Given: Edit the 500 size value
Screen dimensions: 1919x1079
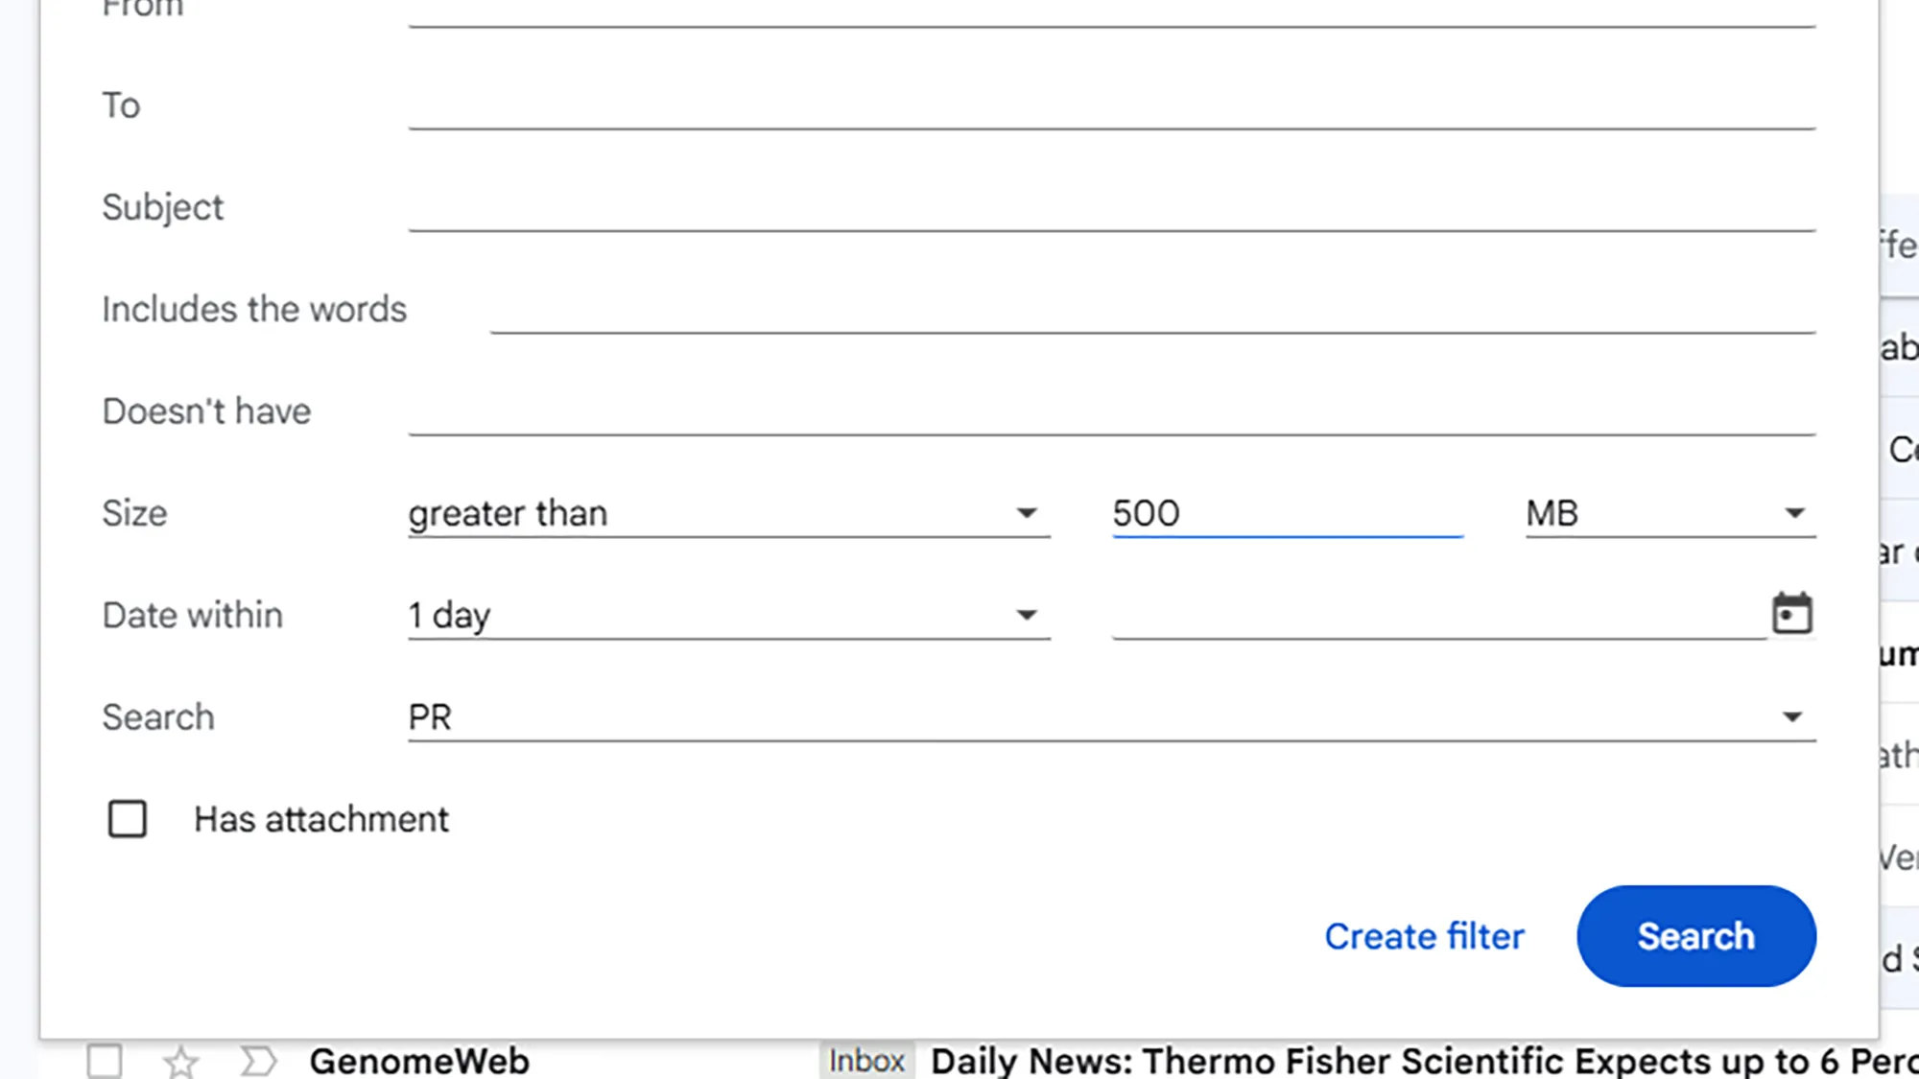Looking at the screenshot, I should click(x=1286, y=513).
